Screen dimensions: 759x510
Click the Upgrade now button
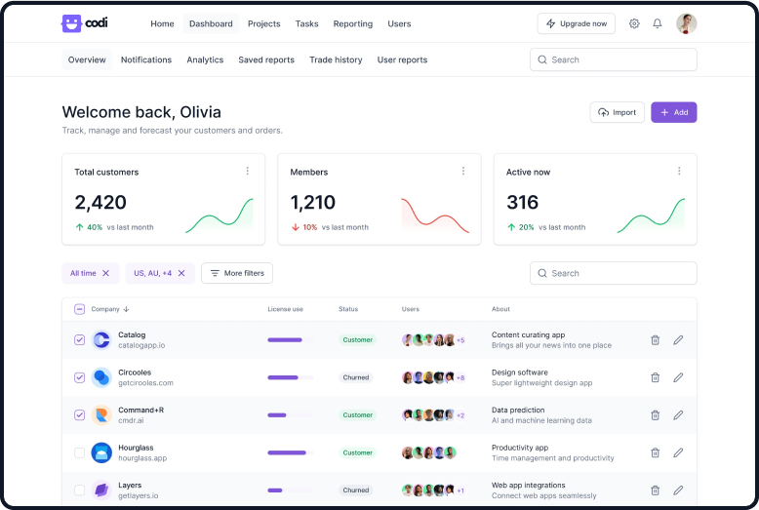[576, 23]
